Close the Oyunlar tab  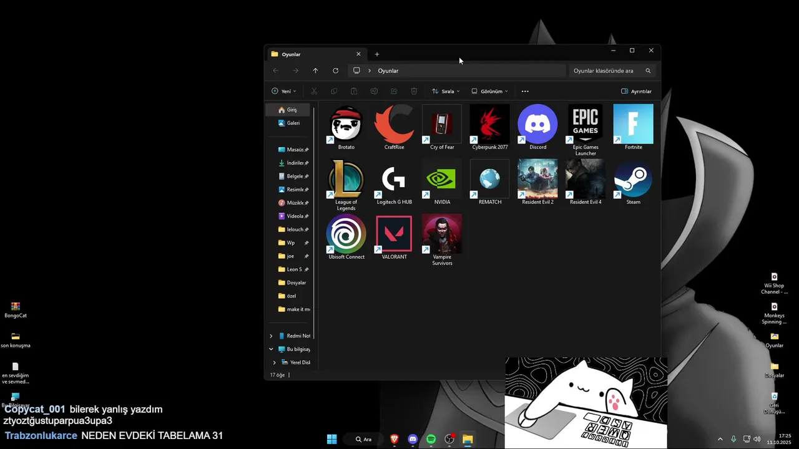[x=358, y=54]
